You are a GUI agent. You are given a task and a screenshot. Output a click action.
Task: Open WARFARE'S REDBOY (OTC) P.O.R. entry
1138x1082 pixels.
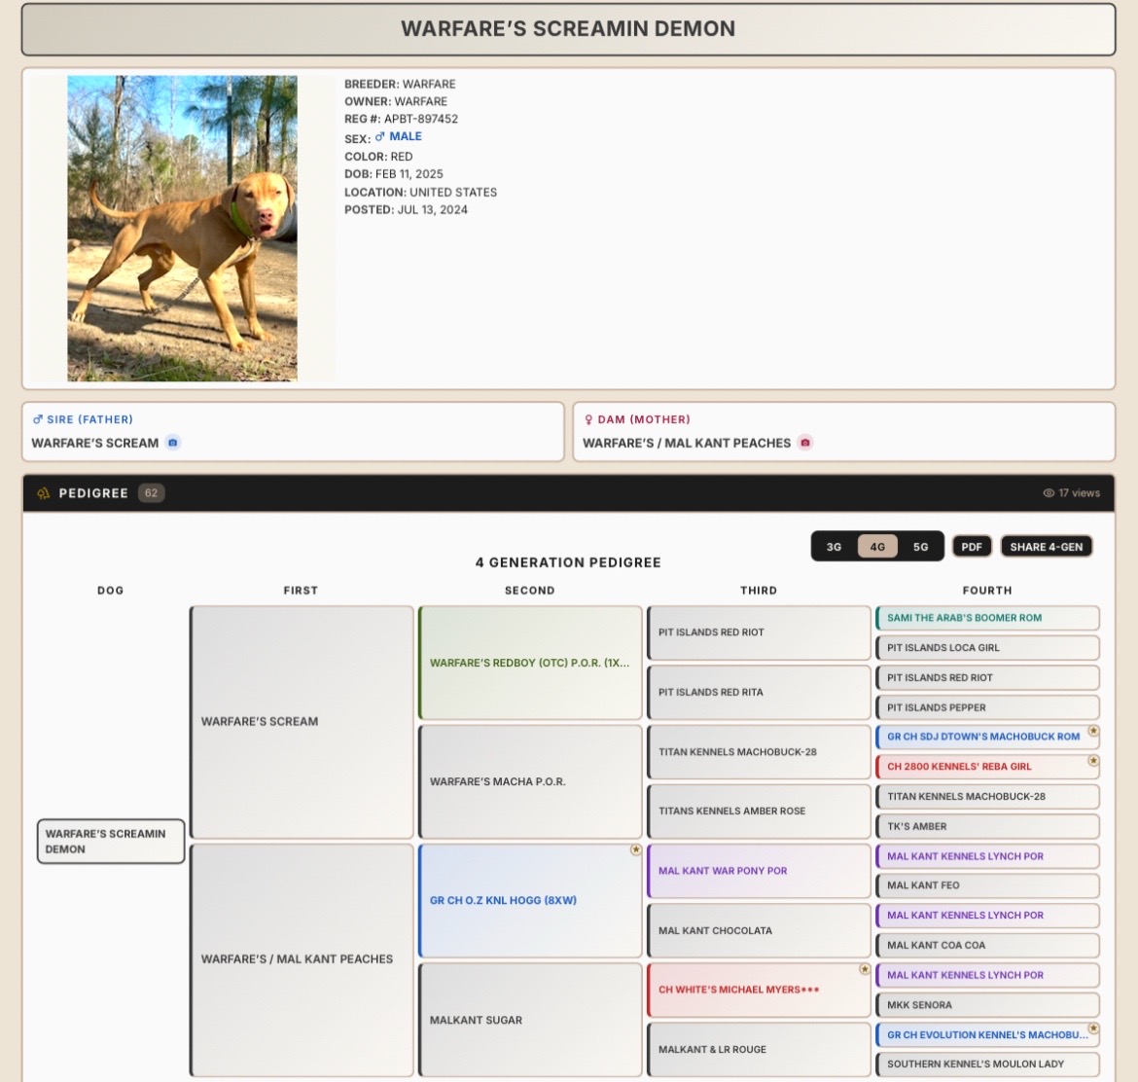(x=530, y=663)
